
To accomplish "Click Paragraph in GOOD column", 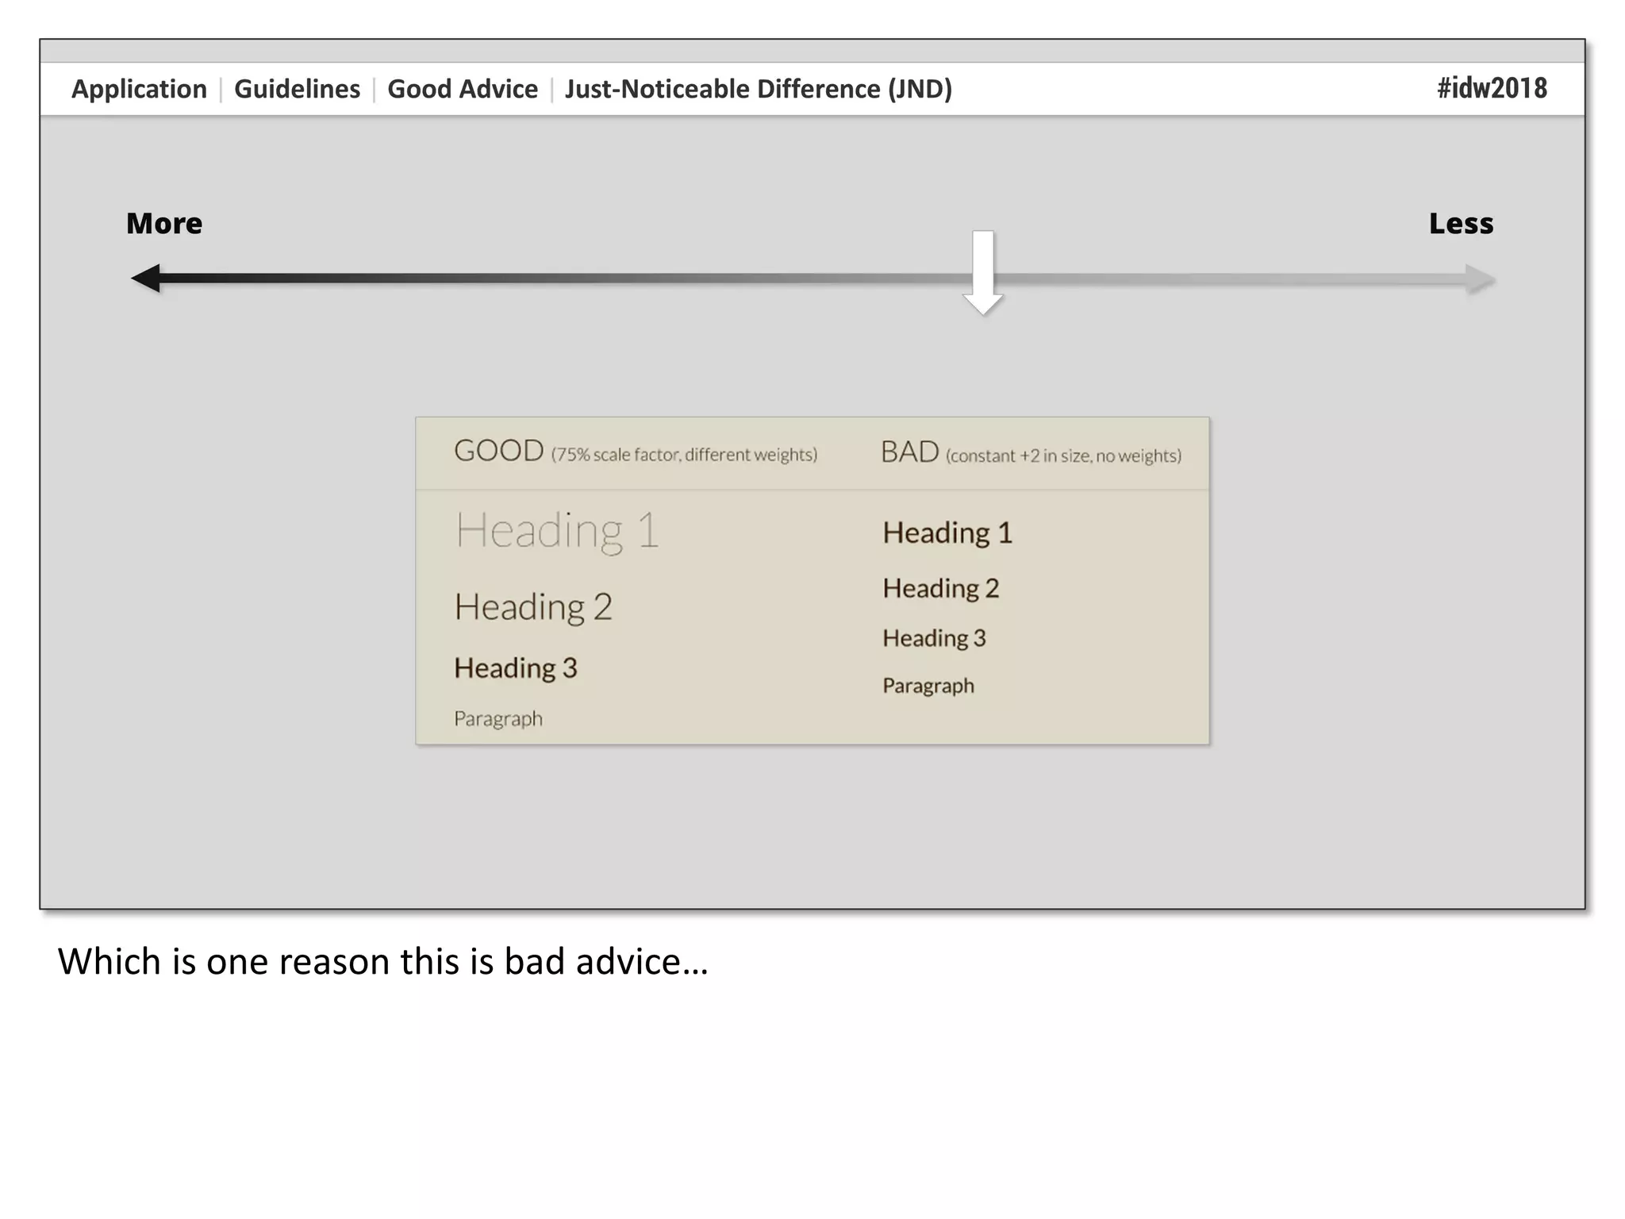I will click(x=498, y=719).
